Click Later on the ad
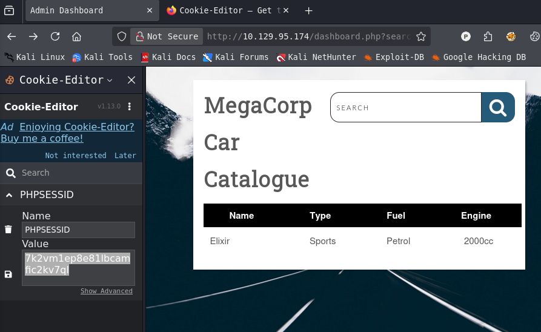 pyautogui.click(x=125, y=156)
